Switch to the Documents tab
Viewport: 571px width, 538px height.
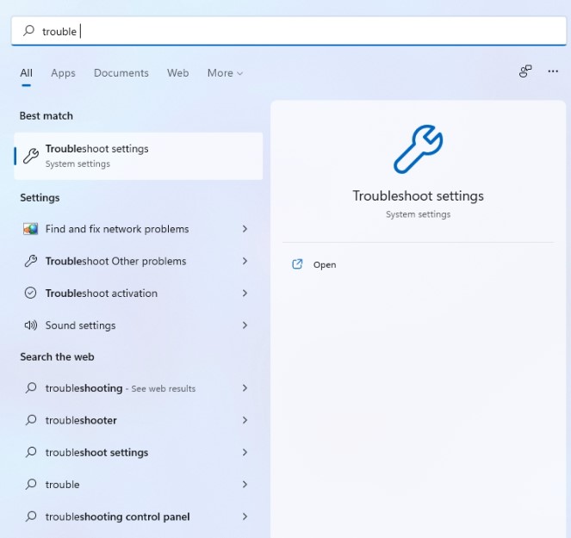(121, 73)
